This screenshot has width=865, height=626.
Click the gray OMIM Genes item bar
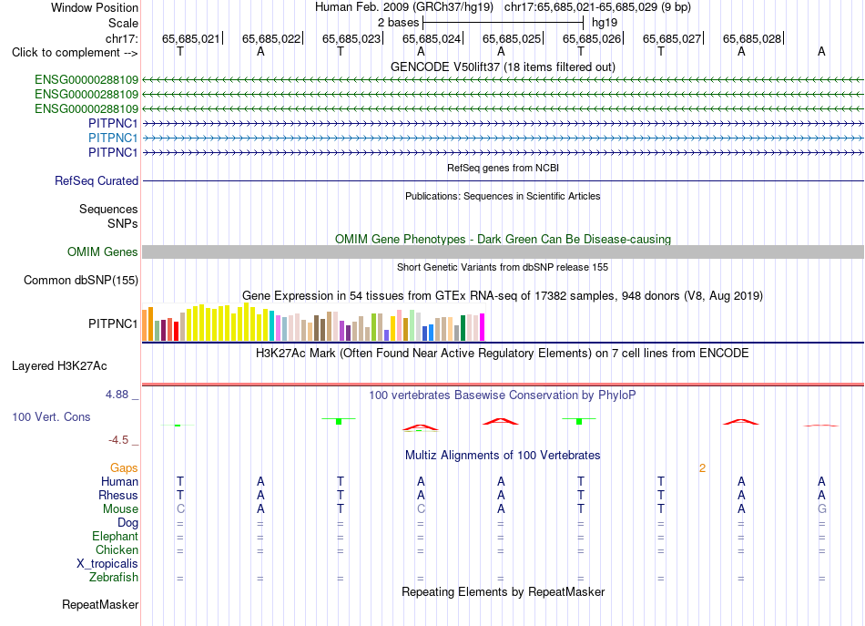pos(503,252)
